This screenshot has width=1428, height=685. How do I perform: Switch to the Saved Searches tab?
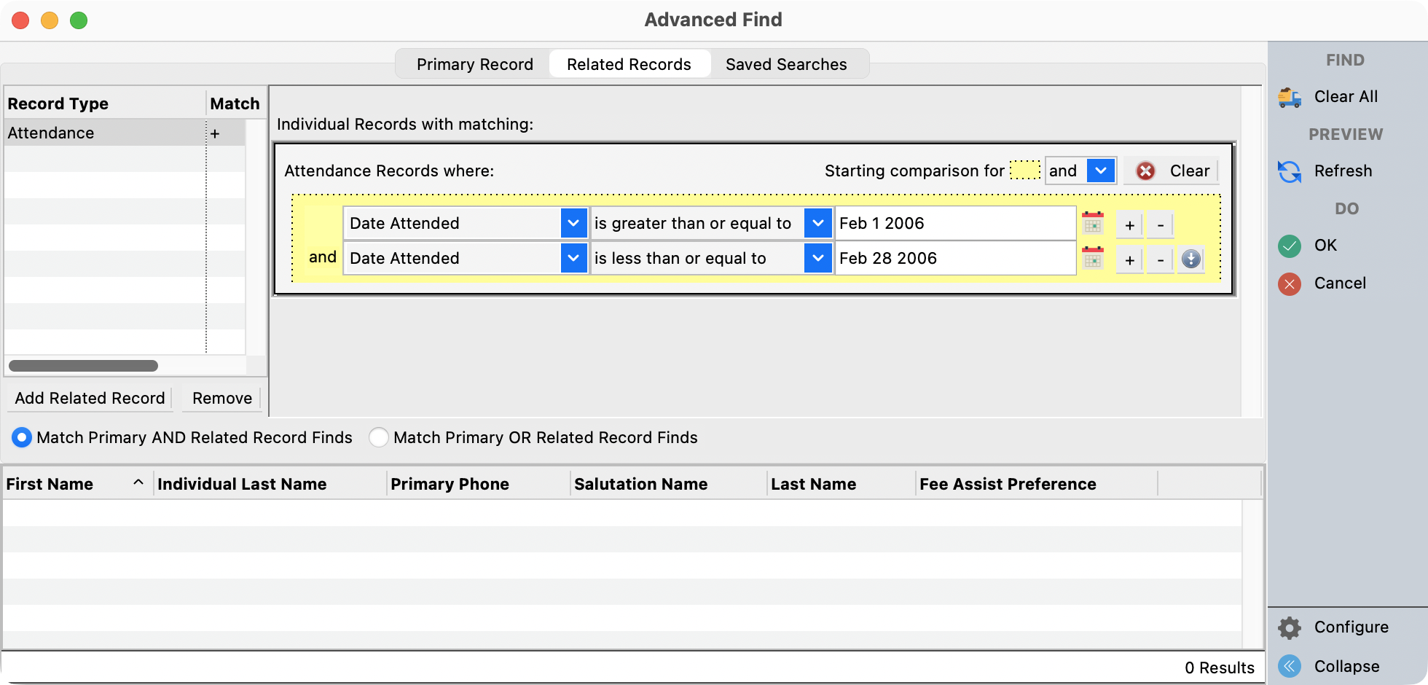click(786, 64)
